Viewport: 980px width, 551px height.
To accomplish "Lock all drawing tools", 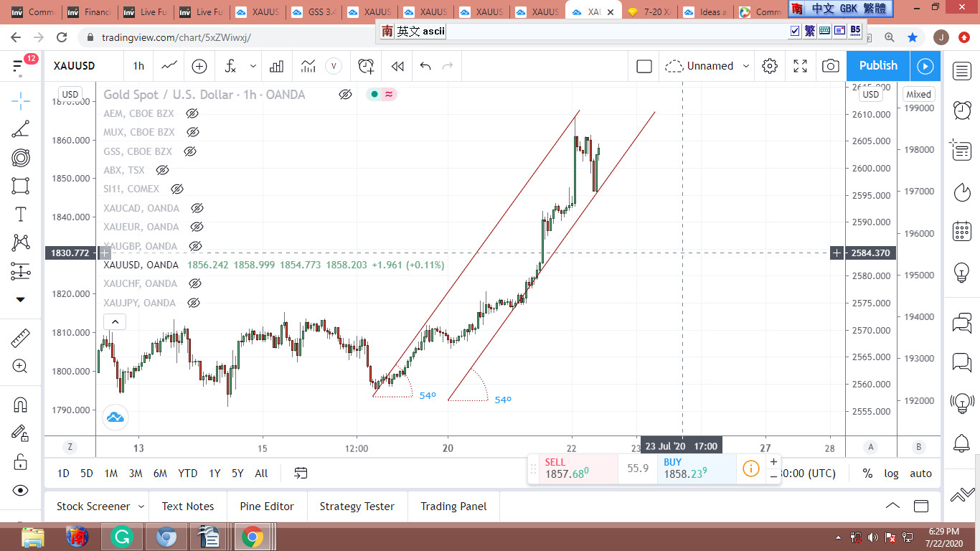I will coord(21,461).
